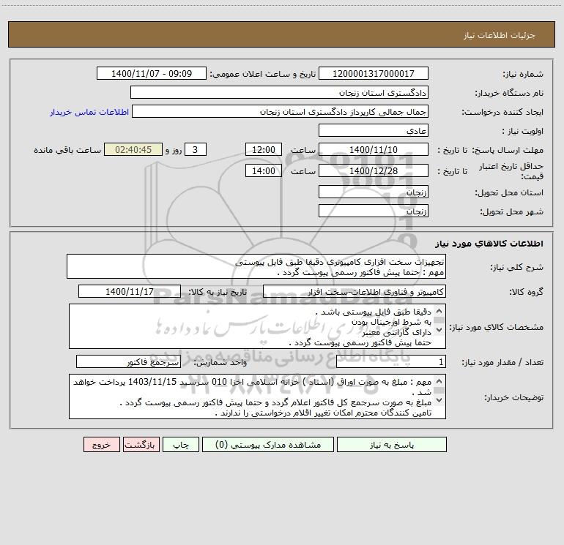Click the شماره نیاز field 1200001317000017
The width and height of the screenshot is (564, 545).
click(x=374, y=73)
